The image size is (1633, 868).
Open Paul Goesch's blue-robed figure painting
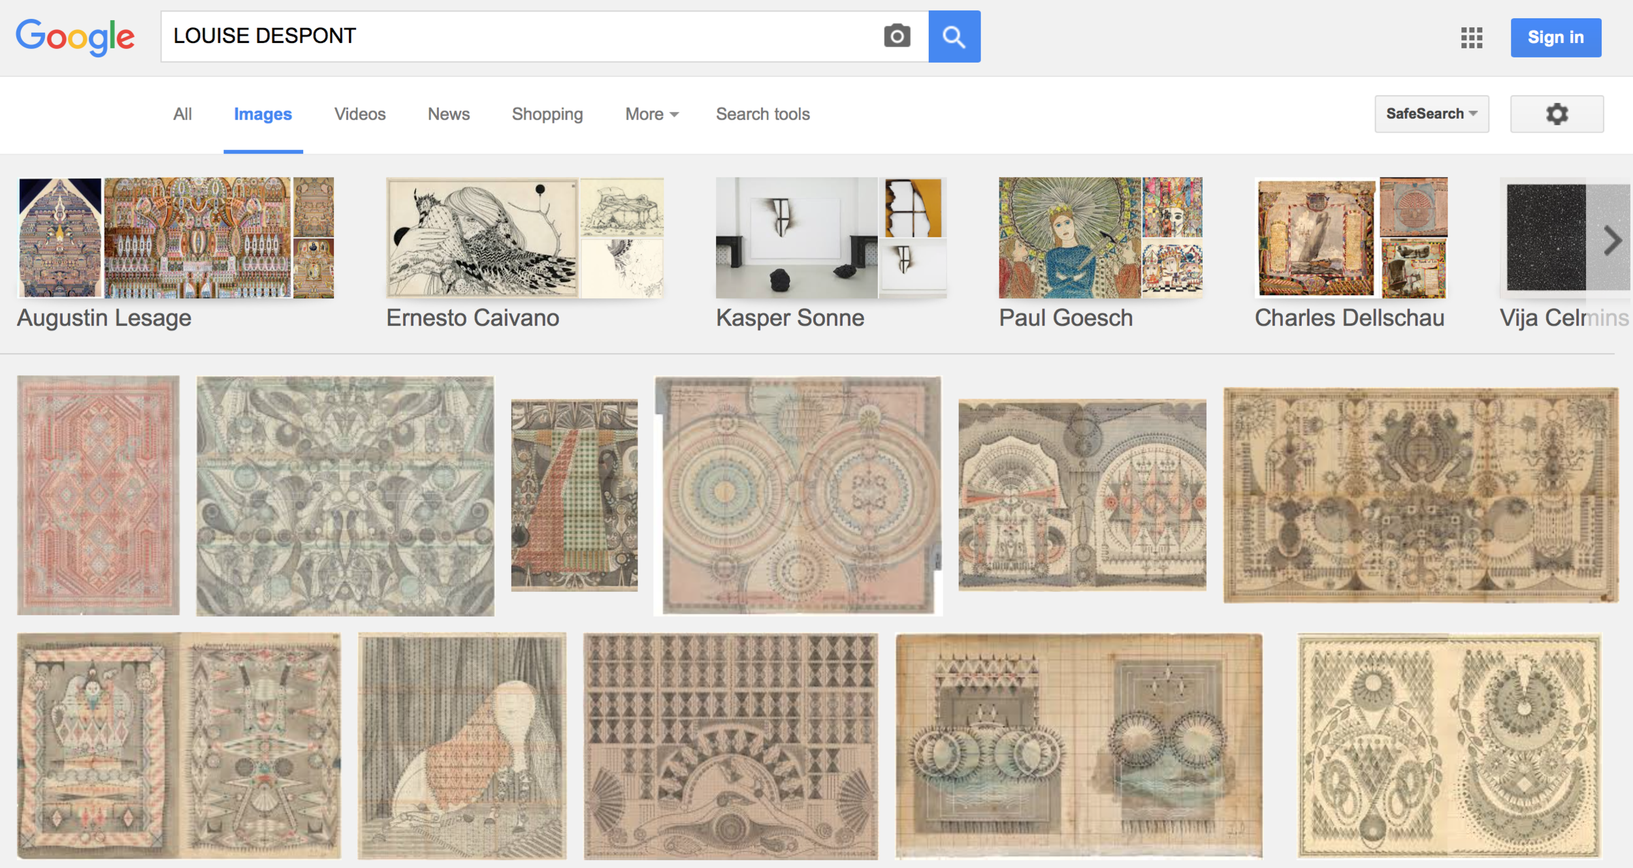click(x=1070, y=238)
